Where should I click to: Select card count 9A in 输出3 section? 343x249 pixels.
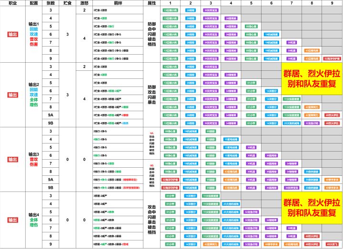(50, 180)
